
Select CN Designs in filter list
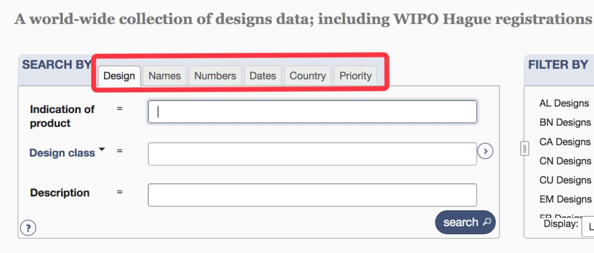pyautogui.click(x=565, y=161)
